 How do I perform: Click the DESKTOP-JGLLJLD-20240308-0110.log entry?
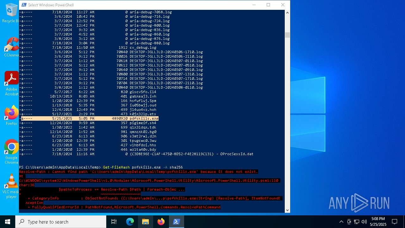click(166, 87)
